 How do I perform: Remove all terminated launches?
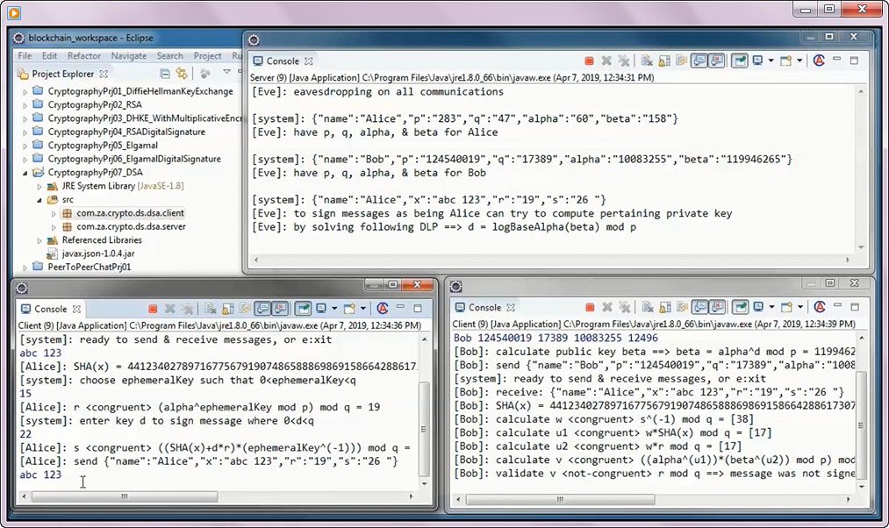click(x=623, y=59)
